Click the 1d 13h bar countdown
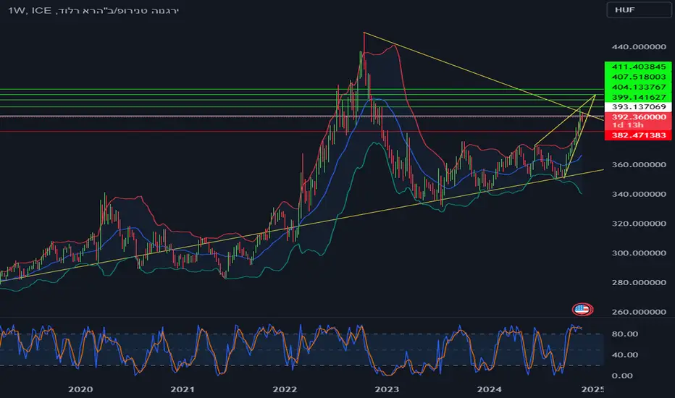 click(x=628, y=124)
